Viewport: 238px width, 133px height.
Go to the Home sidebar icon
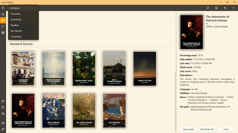click(3, 14)
